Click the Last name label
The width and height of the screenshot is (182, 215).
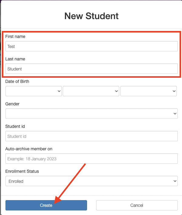[x=15, y=59]
